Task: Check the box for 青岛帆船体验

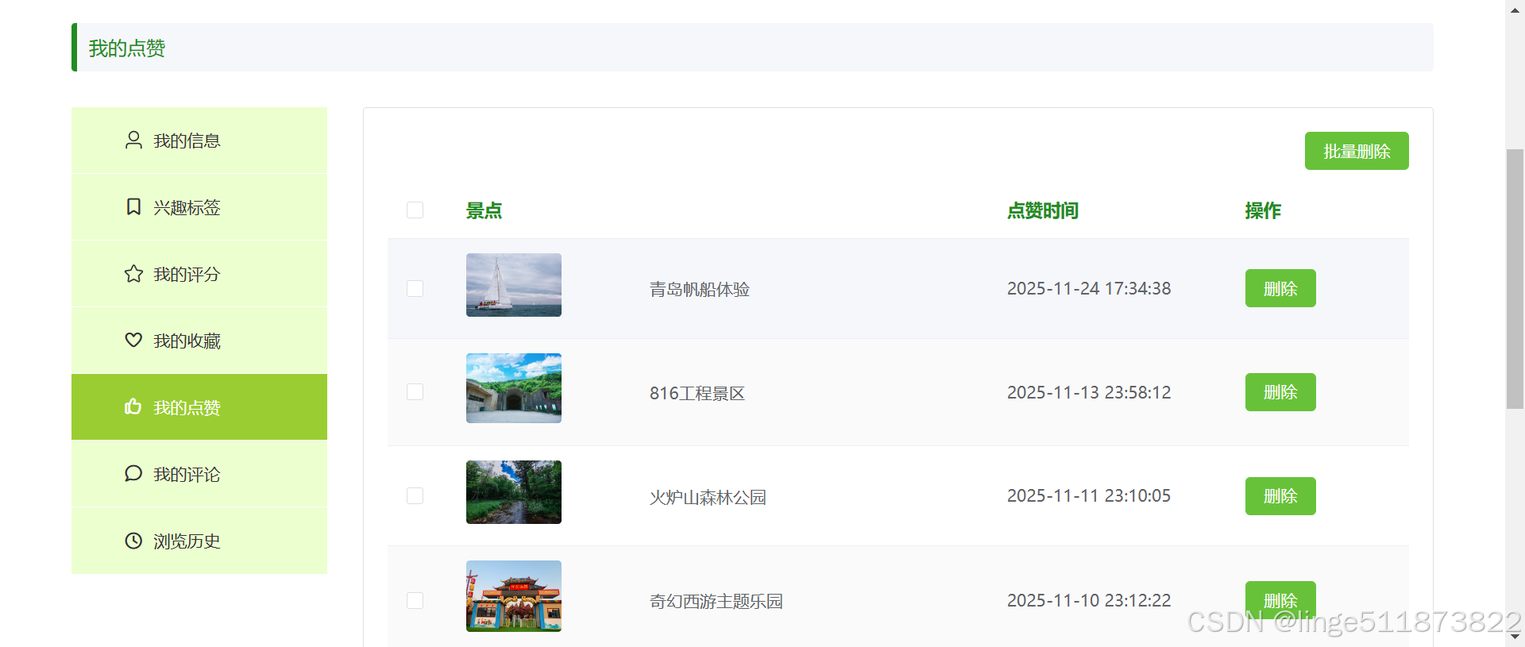Action: [x=415, y=288]
